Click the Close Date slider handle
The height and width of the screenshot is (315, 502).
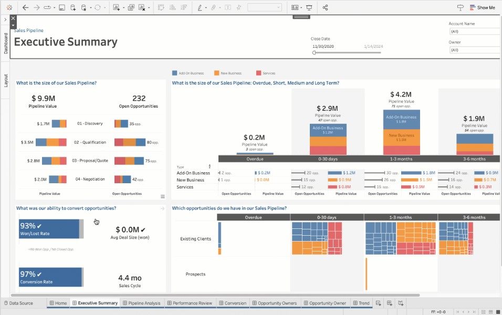314,52
